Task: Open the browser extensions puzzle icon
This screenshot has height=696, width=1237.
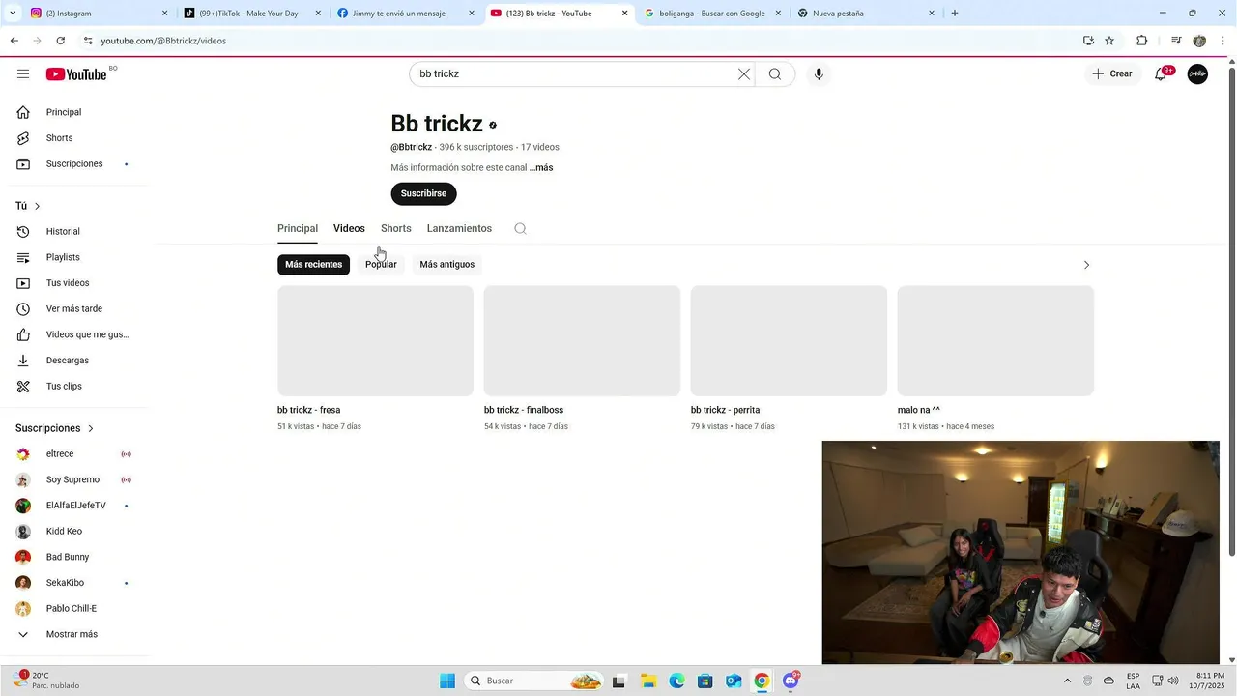Action: click(x=1141, y=41)
